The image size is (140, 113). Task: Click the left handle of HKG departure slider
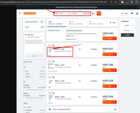(25, 90)
